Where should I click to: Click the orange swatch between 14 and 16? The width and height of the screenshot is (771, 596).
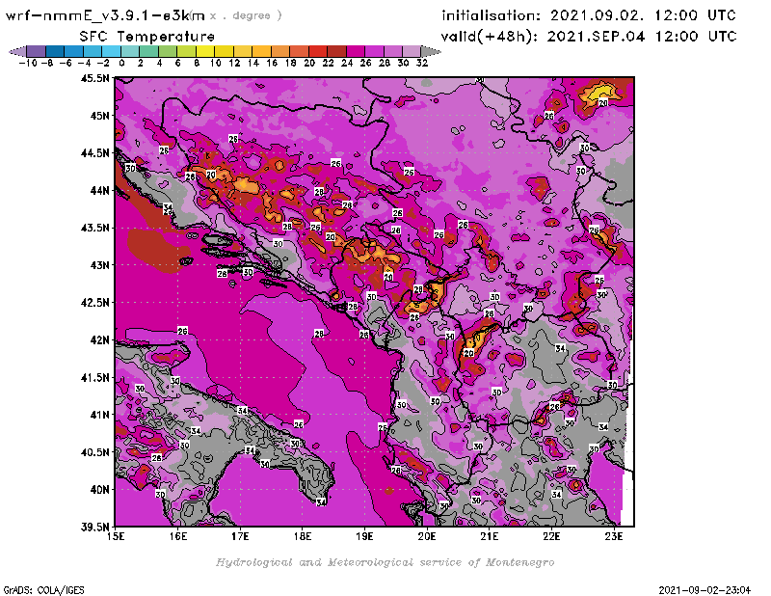pos(261,51)
